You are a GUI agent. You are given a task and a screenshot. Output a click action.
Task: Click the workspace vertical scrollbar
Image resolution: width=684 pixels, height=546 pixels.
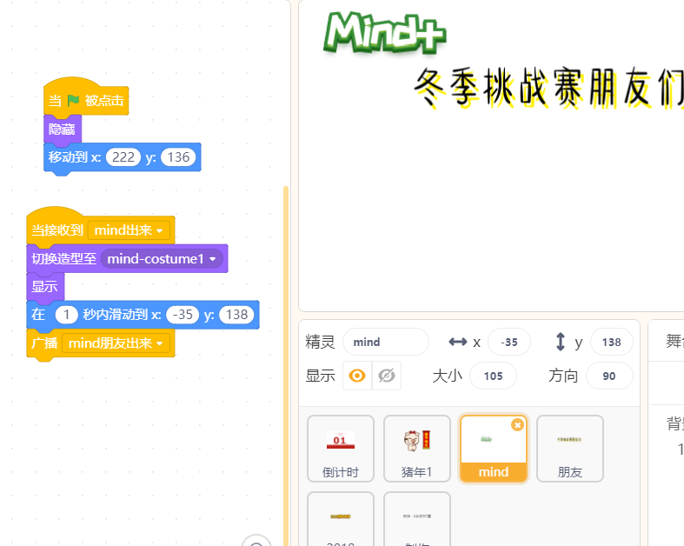click(x=286, y=366)
